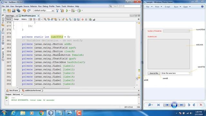Screen dimensions: 206x116
Task: Switch to NetBeans cube icon in taskbar
Action: (51, 113)
